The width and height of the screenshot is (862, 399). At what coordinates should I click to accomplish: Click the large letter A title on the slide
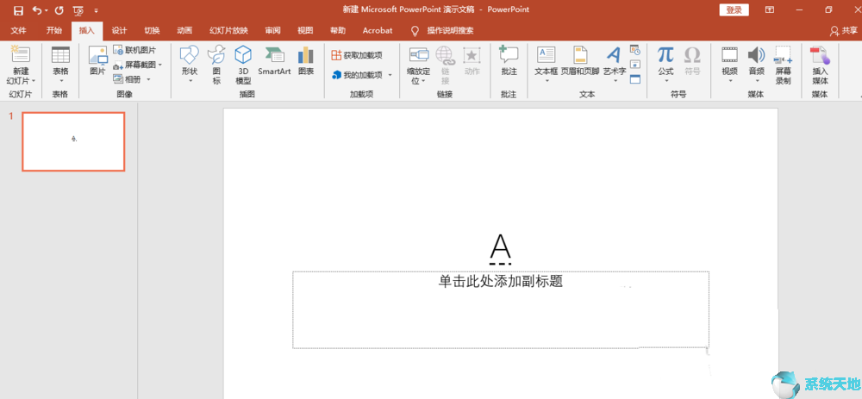[500, 248]
